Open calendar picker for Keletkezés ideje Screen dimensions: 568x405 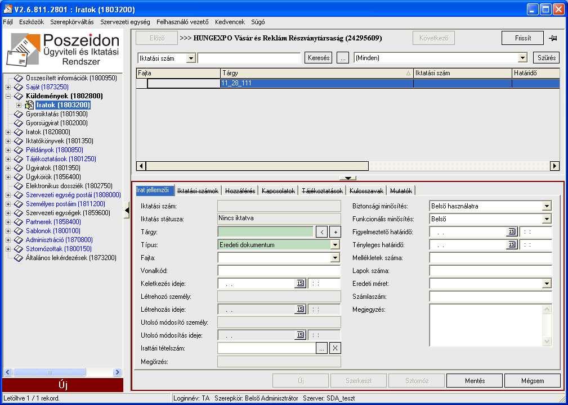(x=300, y=284)
